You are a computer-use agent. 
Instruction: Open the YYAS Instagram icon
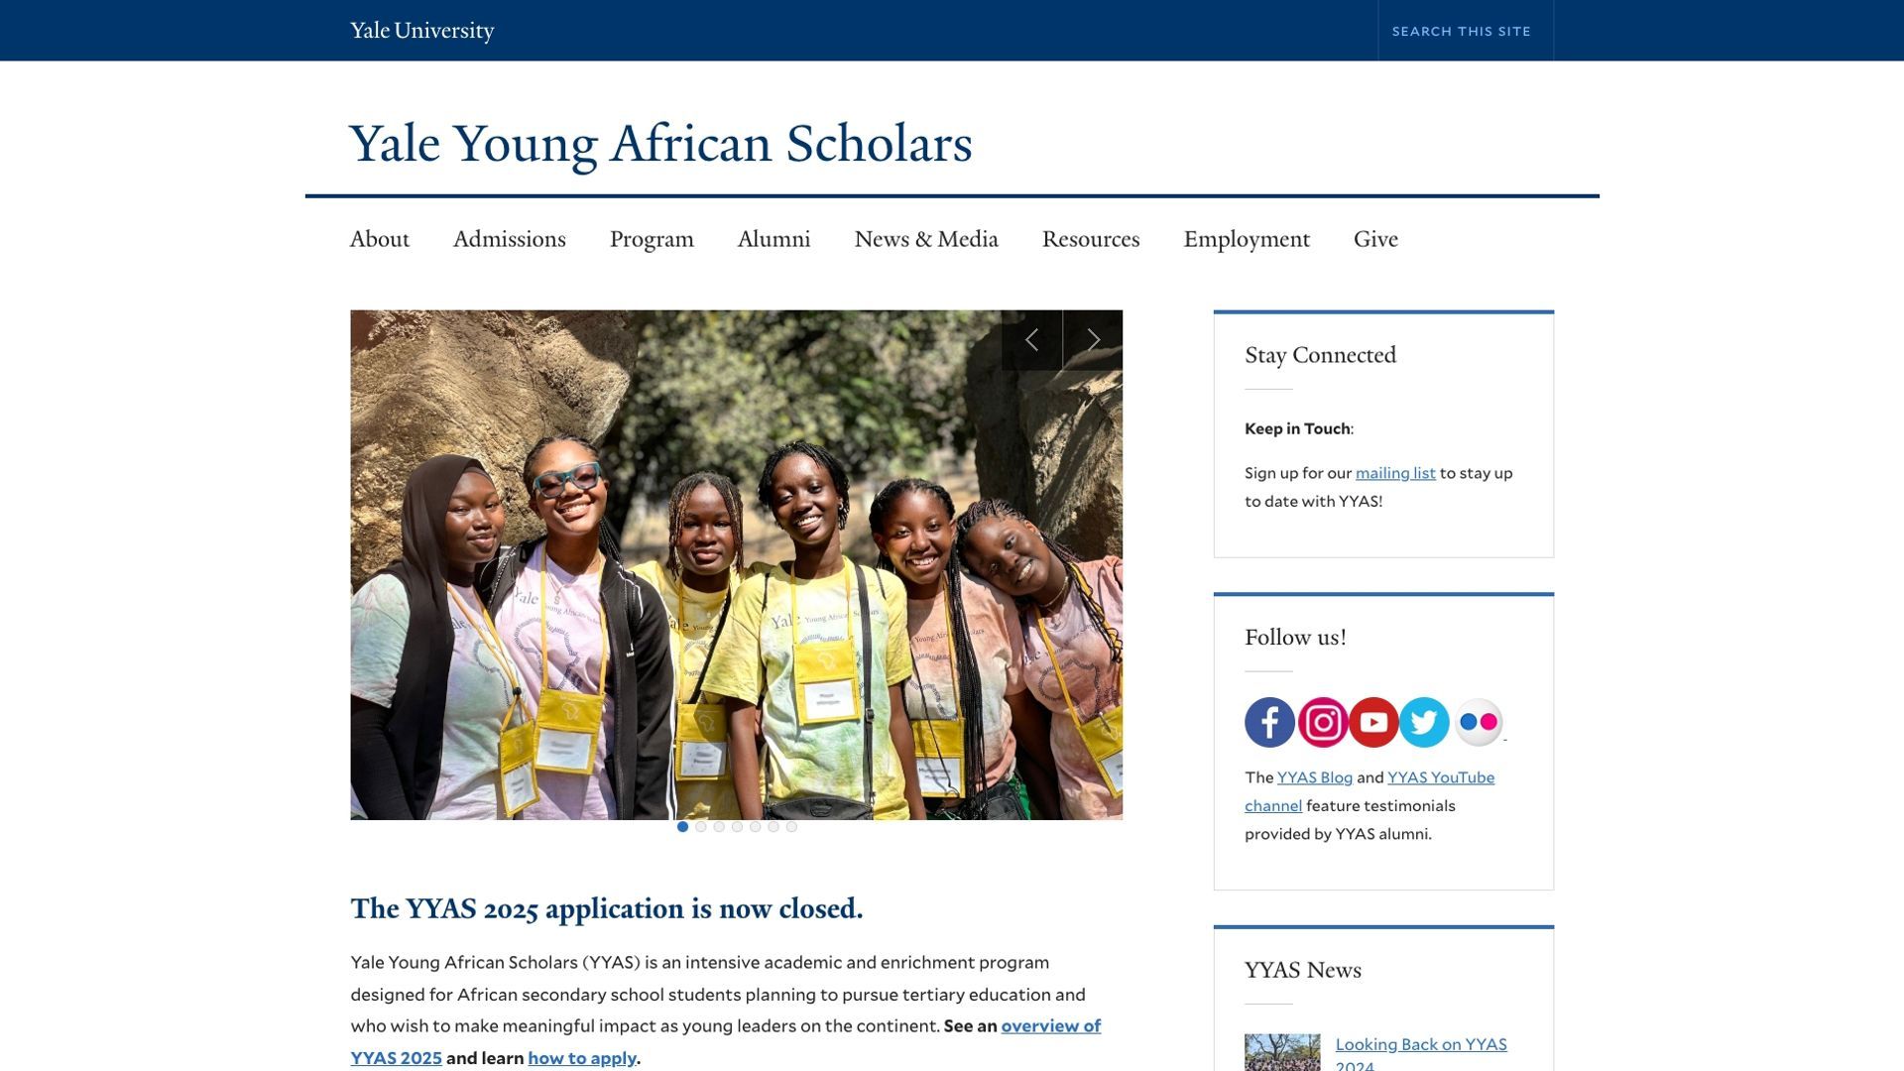(1322, 722)
